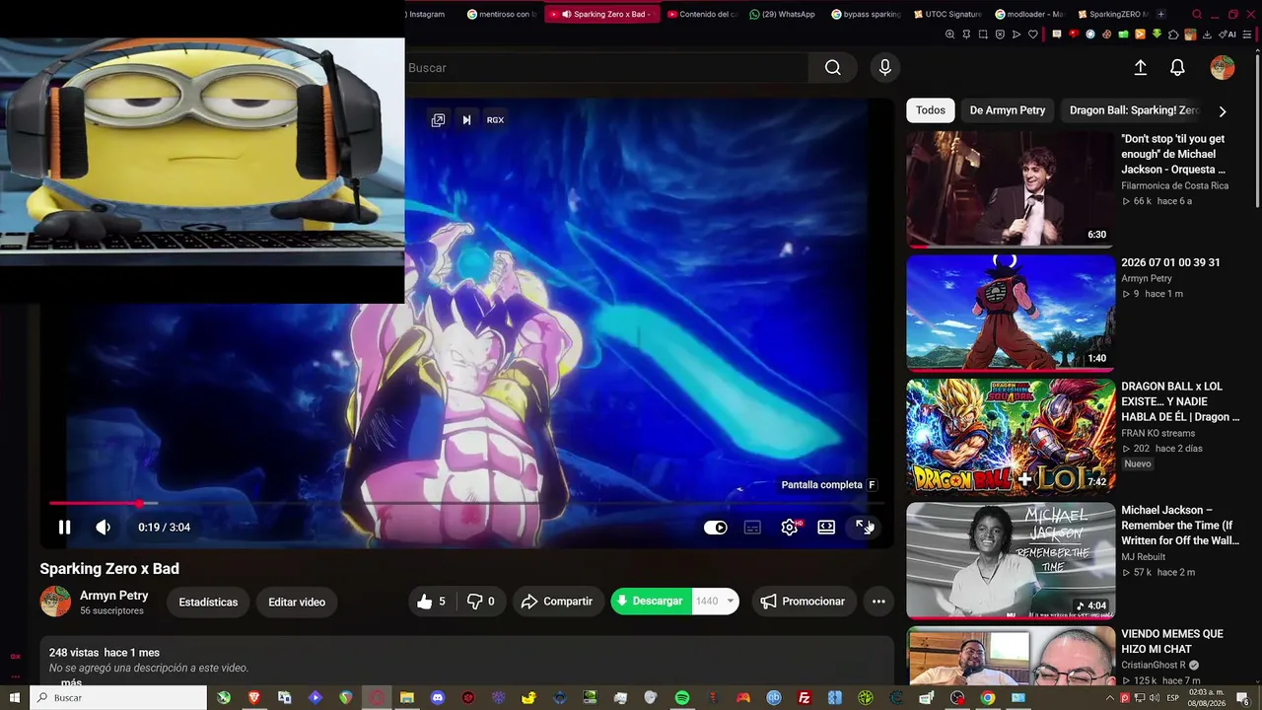Focus the YouTube Buscar search field
This screenshot has width=1262, height=710.
(606, 68)
